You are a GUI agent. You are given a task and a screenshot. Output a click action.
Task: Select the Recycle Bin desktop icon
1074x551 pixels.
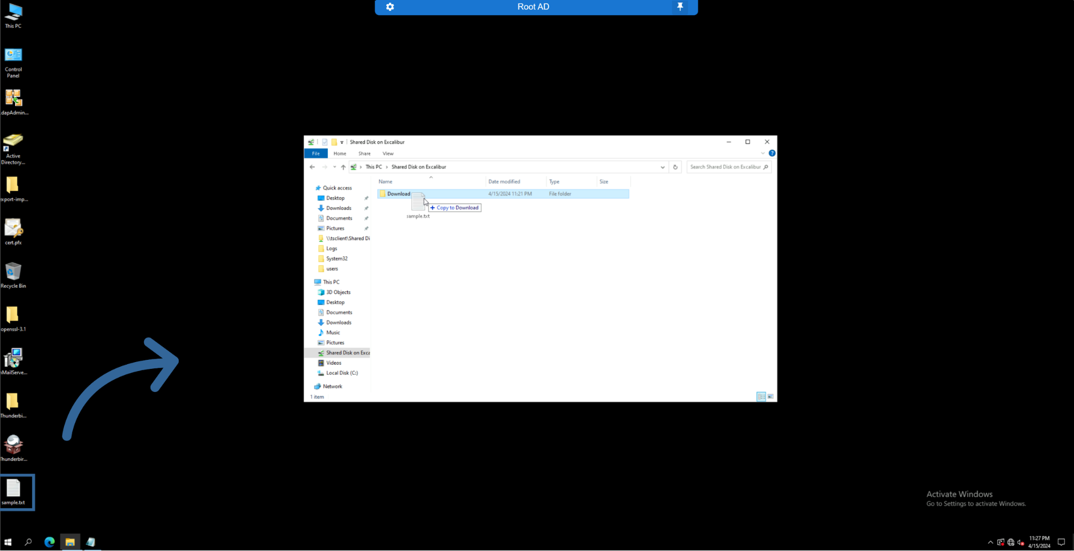tap(13, 275)
